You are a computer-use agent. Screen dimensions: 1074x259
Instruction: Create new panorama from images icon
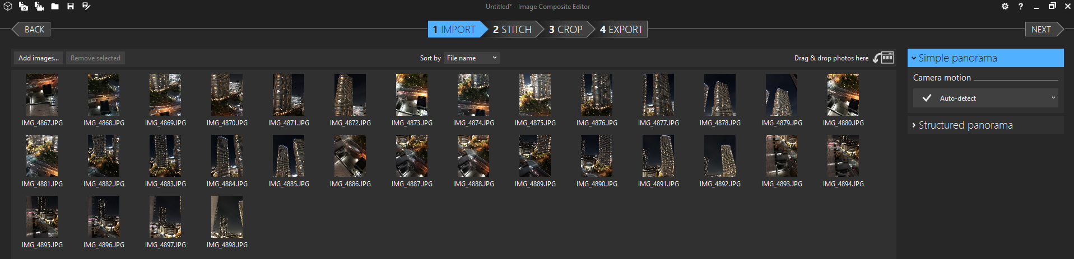pos(24,6)
